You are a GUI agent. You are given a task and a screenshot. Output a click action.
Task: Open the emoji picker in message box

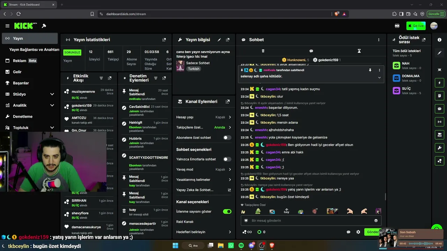click(x=376, y=221)
